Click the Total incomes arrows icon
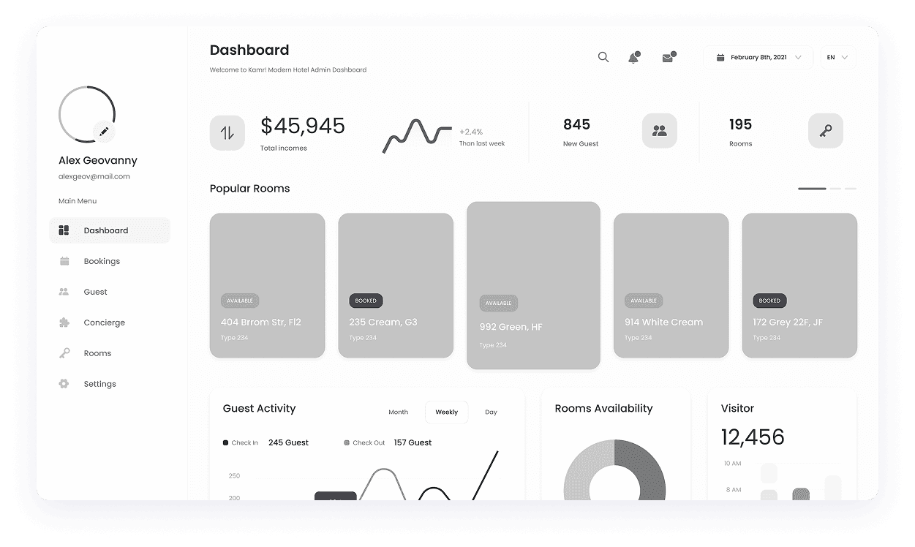 point(227,132)
